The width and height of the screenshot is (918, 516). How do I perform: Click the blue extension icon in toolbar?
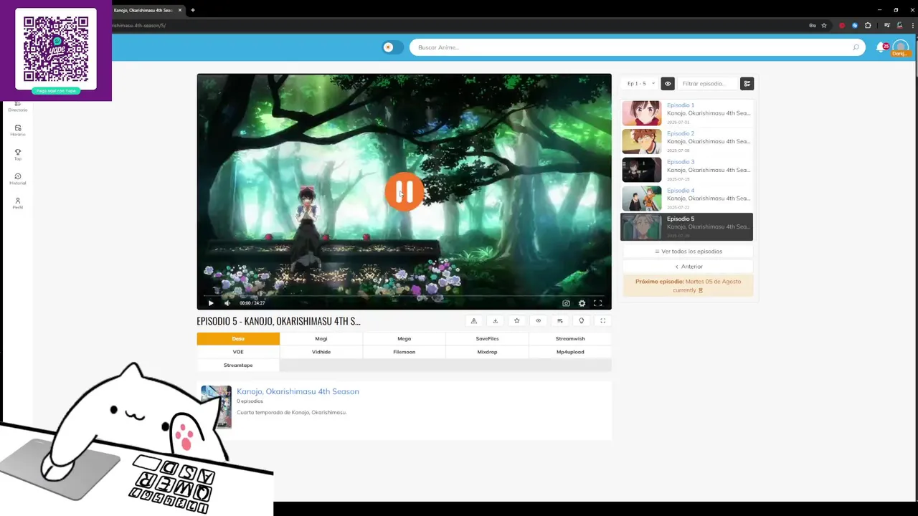pyautogui.click(x=855, y=25)
